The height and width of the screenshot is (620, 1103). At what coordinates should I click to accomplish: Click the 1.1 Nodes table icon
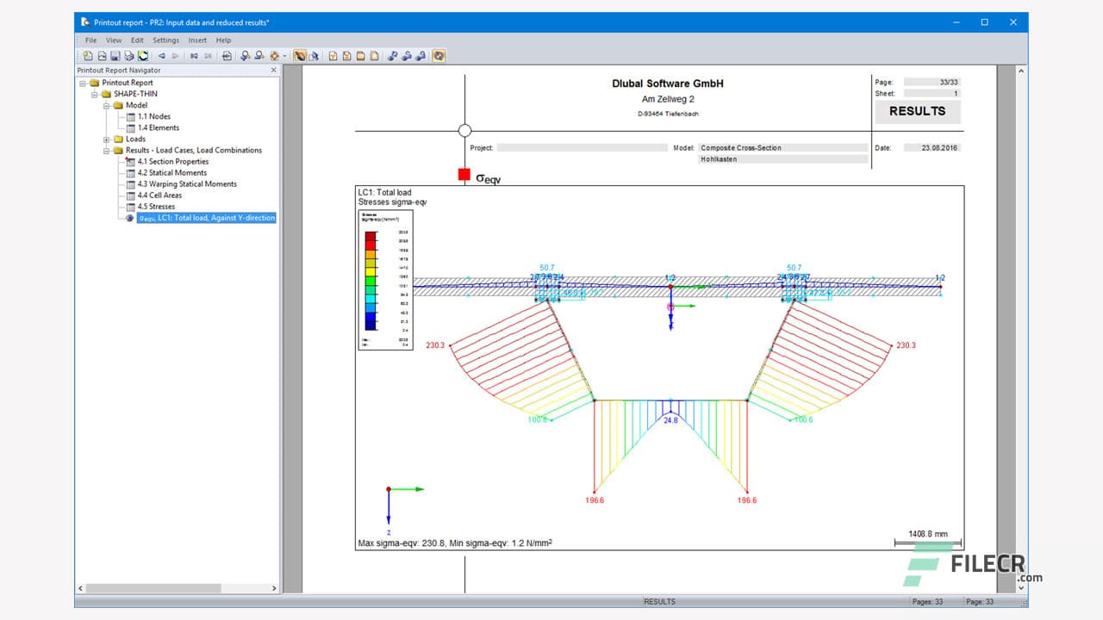click(130, 116)
